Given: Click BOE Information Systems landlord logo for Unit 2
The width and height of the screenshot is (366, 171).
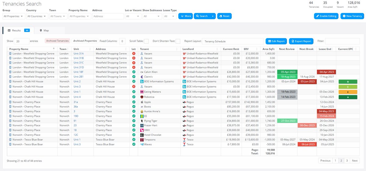Looking at the screenshot, I should click(x=184, y=82).
